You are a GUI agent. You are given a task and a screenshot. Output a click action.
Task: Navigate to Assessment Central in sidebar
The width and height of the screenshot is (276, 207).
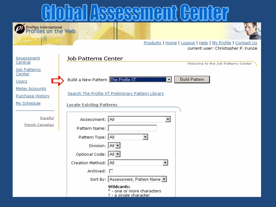pos(28,60)
